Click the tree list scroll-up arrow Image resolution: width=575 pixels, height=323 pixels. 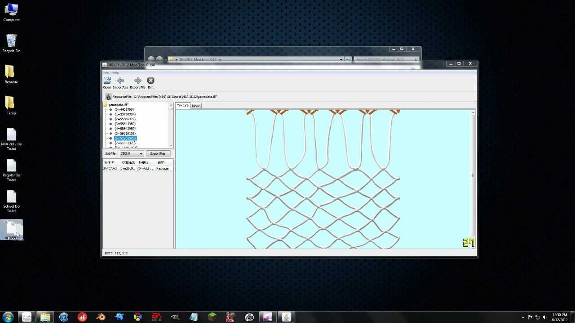[x=171, y=105]
